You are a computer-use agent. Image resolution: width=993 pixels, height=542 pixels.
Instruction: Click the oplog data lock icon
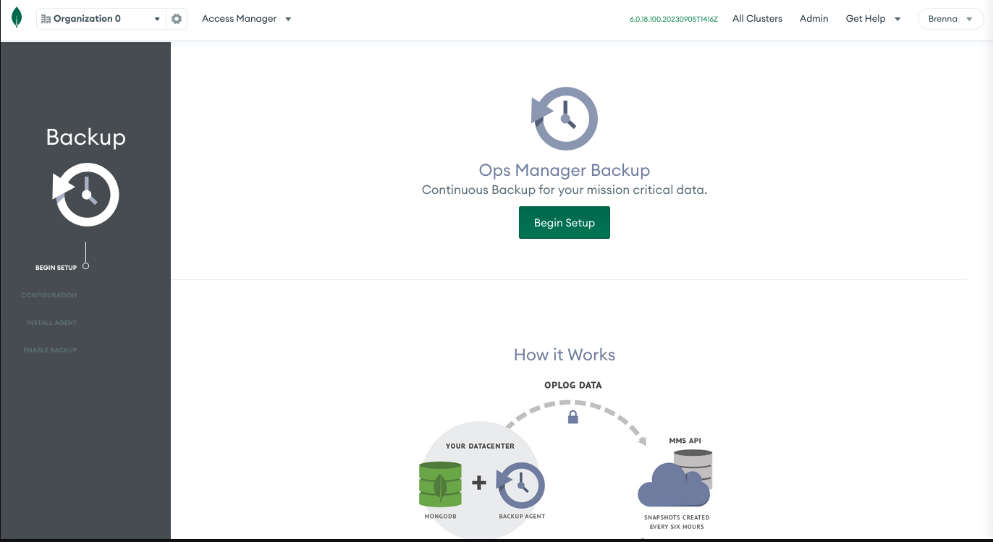(x=573, y=417)
